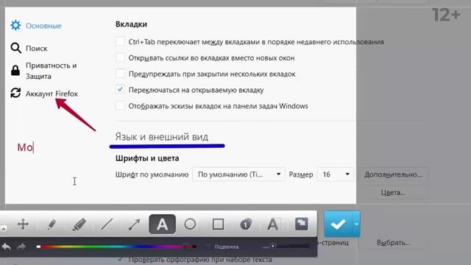Select the numbered step counter tool
The width and height of the screenshot is (471, 265).
(246, 224)
